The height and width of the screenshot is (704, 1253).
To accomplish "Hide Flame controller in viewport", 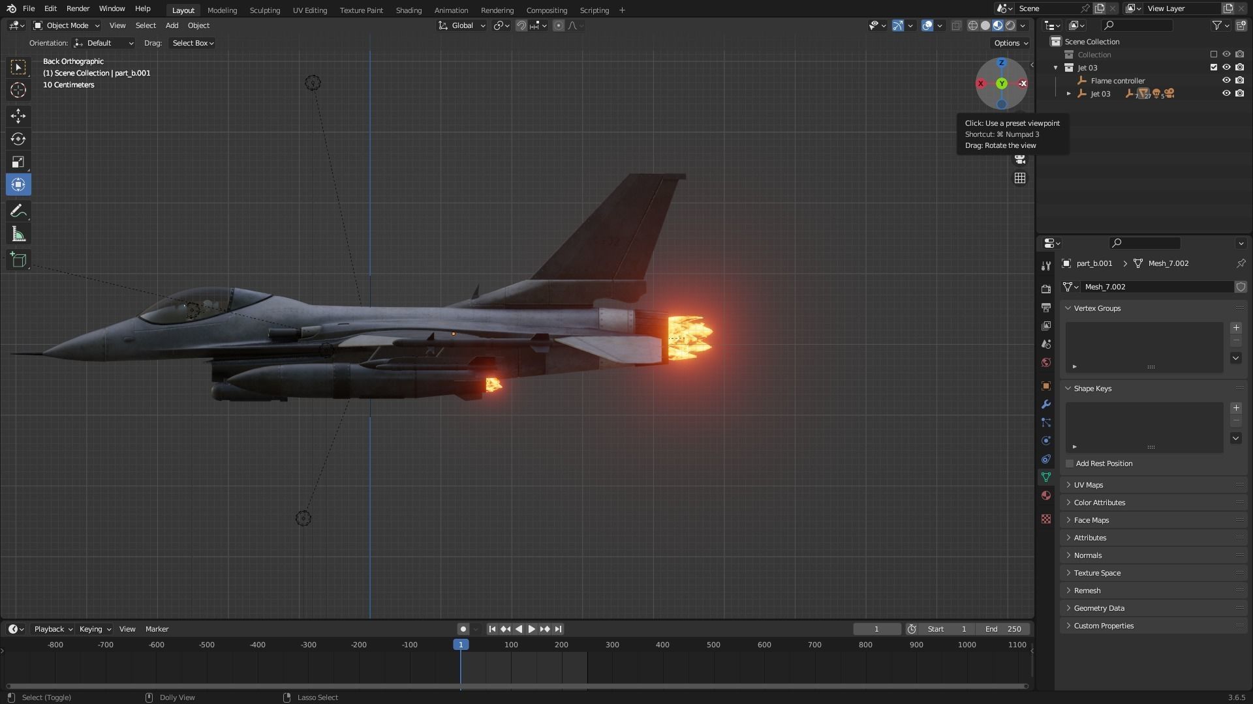I will coord(1226,80).
